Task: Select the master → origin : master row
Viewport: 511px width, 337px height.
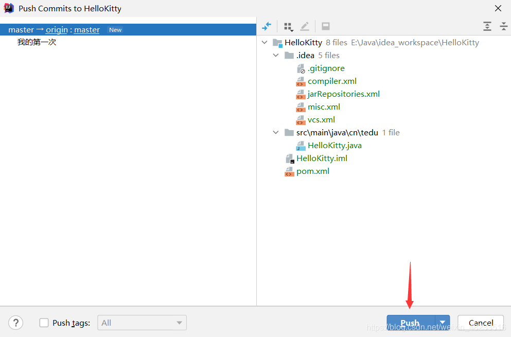Action: [x=128, y=30]
